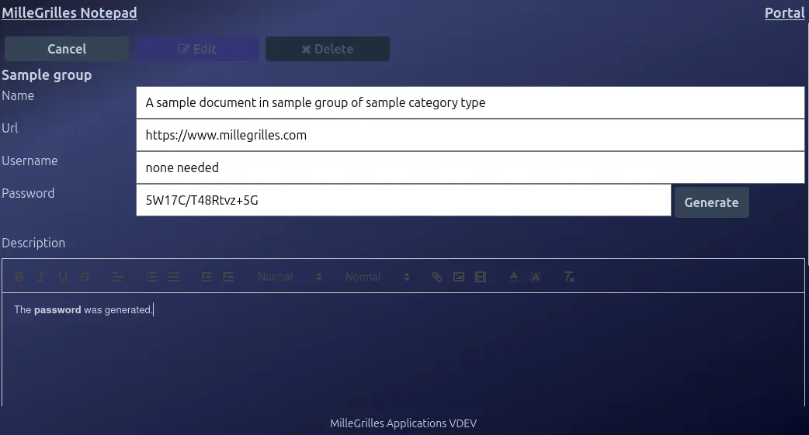The width and height of the screenshot is (809, 435).
Task: Click the "MilleGrilles Applications VDEV" footer text
Action: coord(403,423)
